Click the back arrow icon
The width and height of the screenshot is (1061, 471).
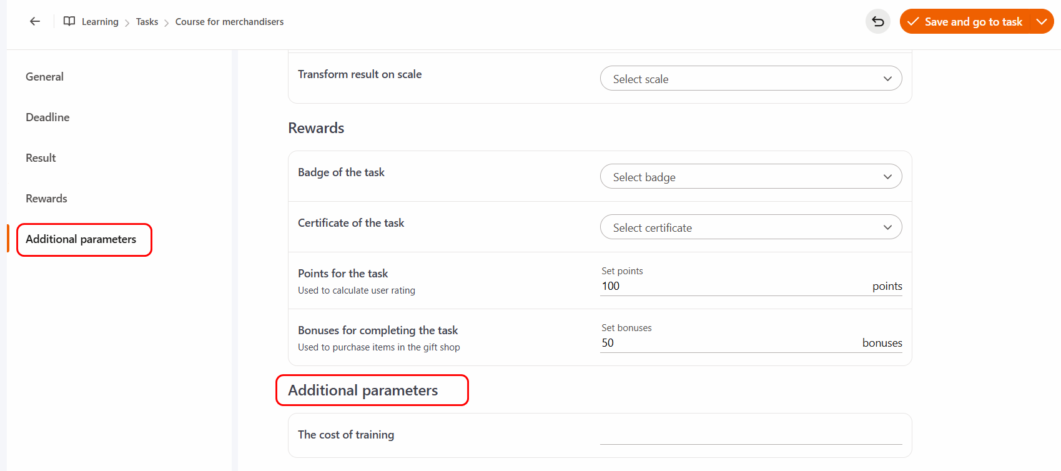35,21
